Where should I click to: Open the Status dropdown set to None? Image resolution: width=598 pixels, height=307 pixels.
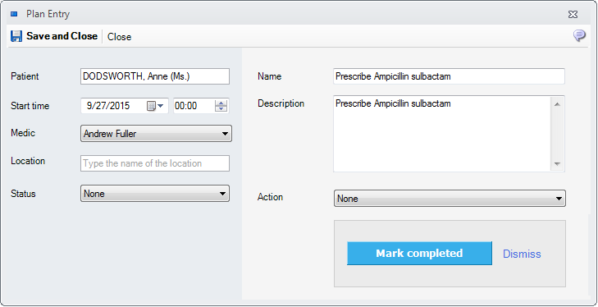tap(155, 193)
